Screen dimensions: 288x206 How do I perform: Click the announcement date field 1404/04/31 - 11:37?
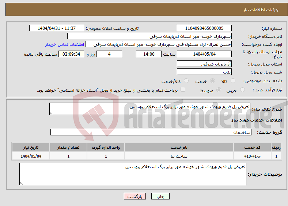coord(57,28)
